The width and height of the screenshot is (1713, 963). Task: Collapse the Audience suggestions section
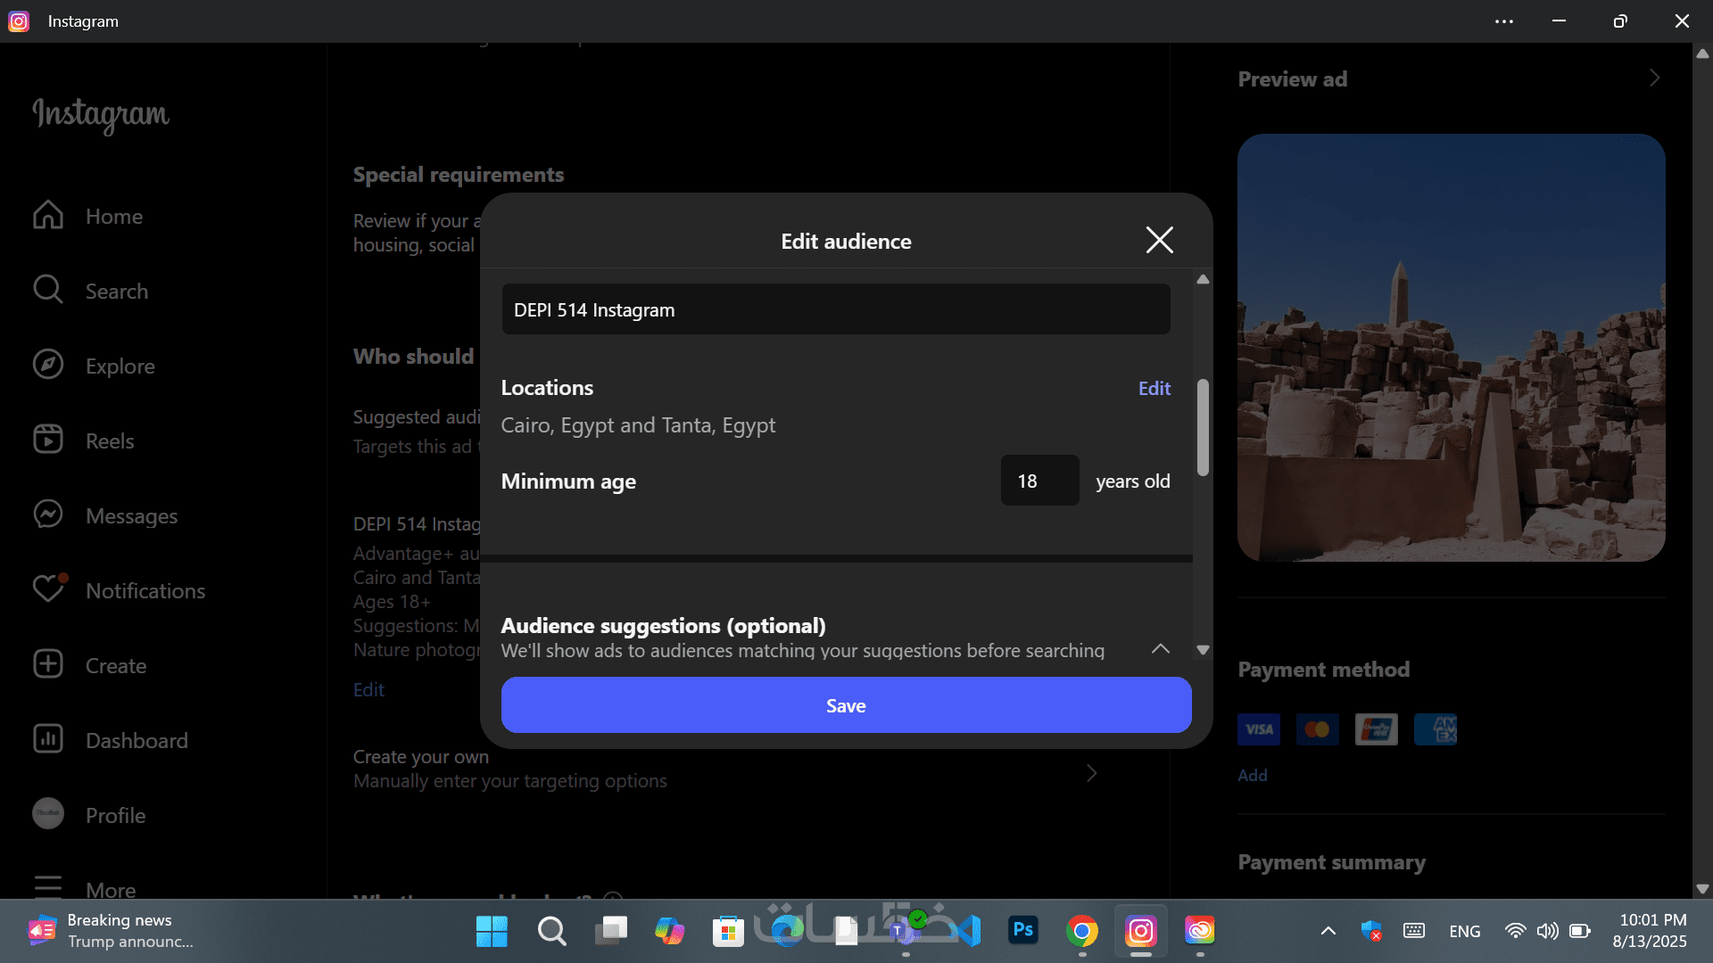[1160, 649]
